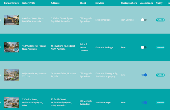Select gallery title 6 Walker Street, Byron Bay
The width and height of the screenshot is (170, 110).
click(33, 20)
